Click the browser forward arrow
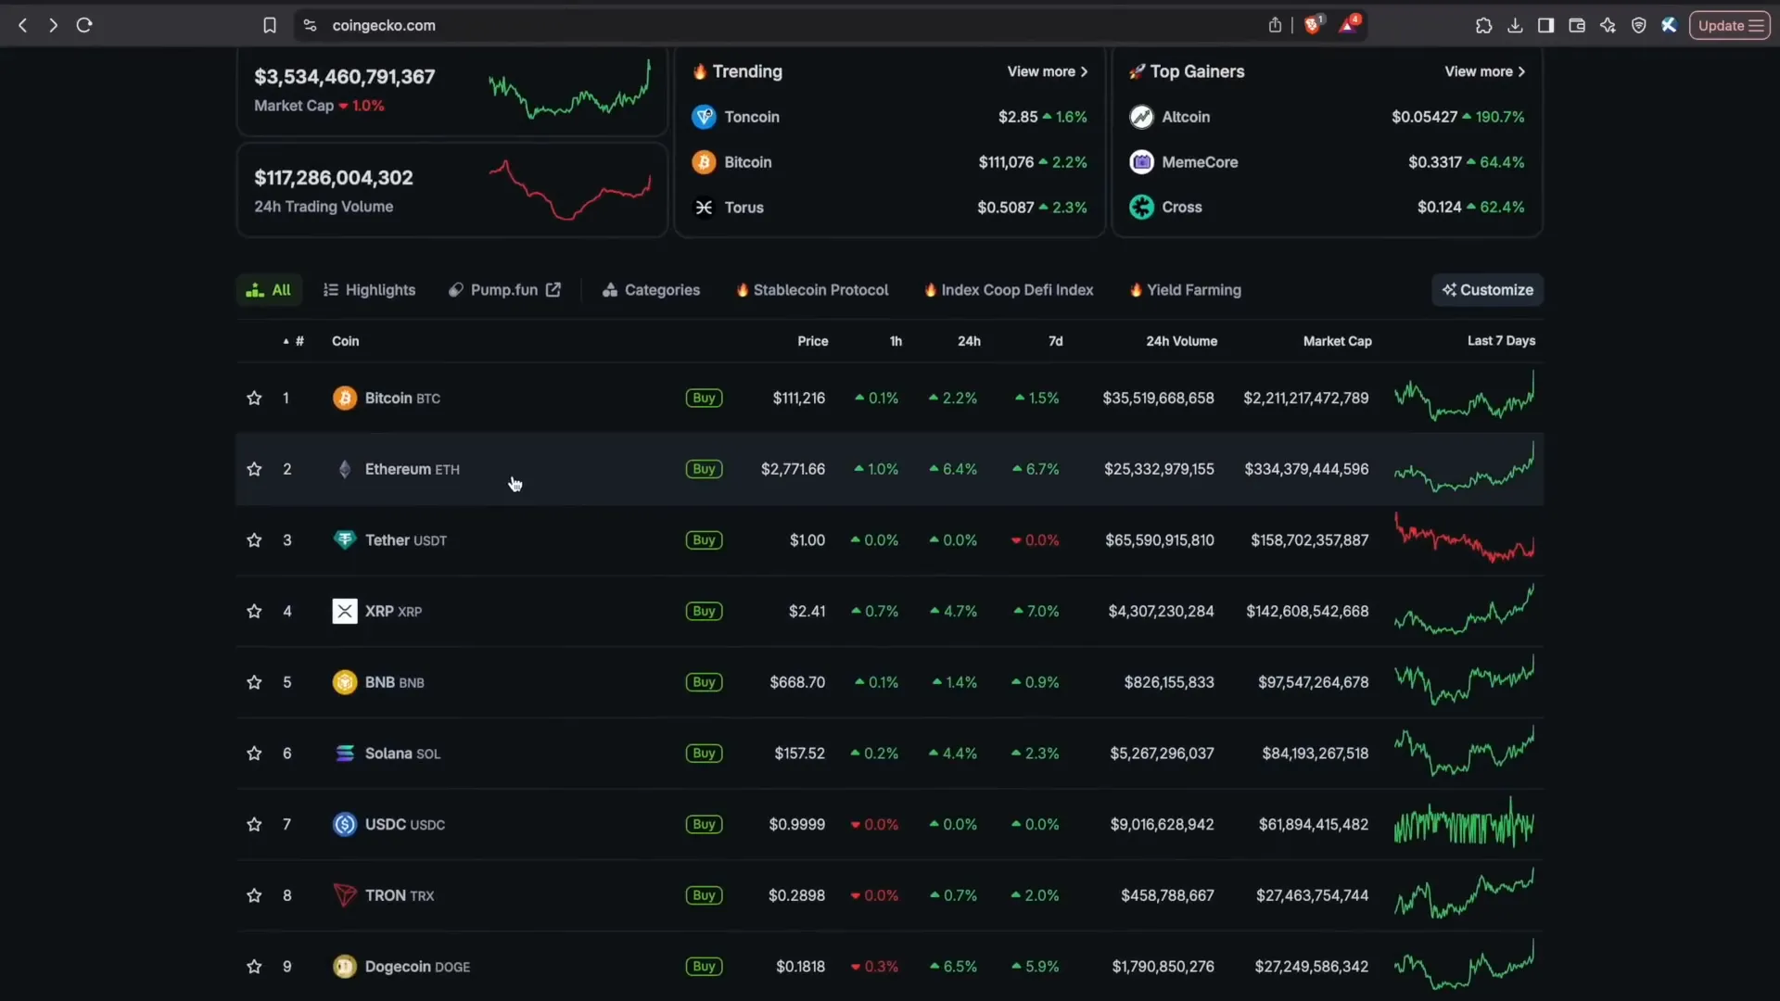 53,25
